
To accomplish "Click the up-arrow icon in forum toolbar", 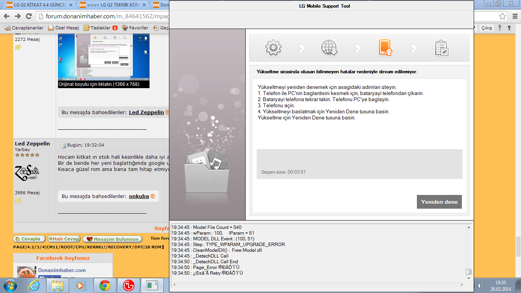I will [x=509, y=28].
